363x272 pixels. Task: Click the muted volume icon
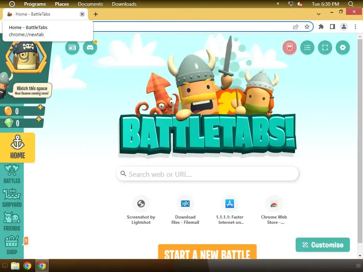pos(300,4)
